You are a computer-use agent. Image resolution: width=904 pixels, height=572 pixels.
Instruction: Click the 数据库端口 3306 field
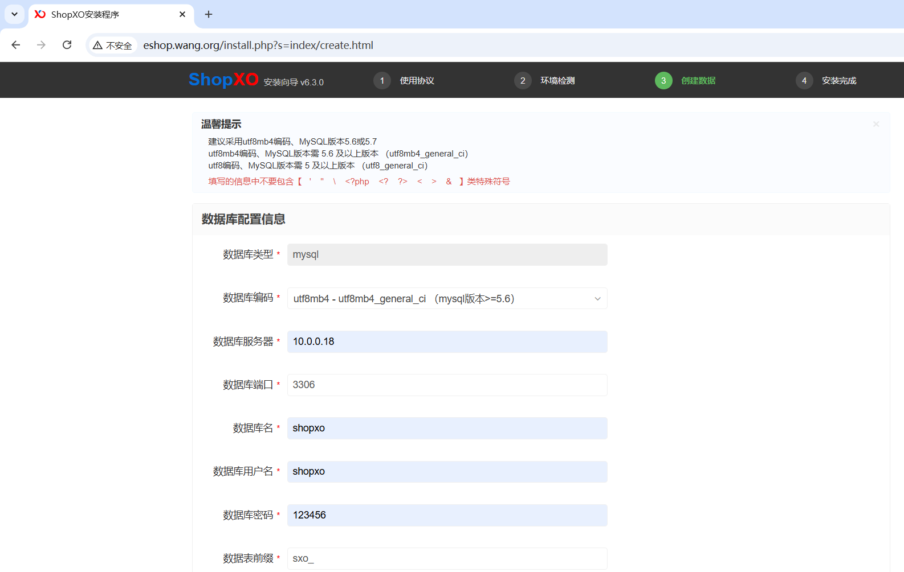tap(447, 385)
